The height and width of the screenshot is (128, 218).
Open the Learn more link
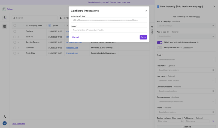pyautogui.click(x=187, y=48)
